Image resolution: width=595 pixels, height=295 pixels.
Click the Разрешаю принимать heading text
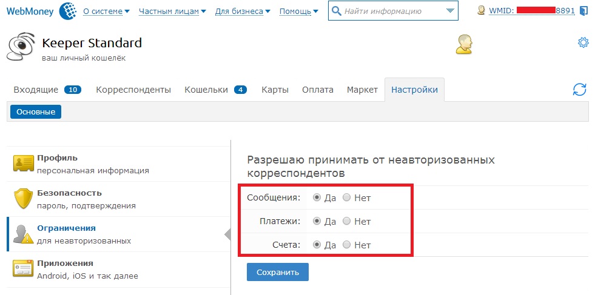371,166
